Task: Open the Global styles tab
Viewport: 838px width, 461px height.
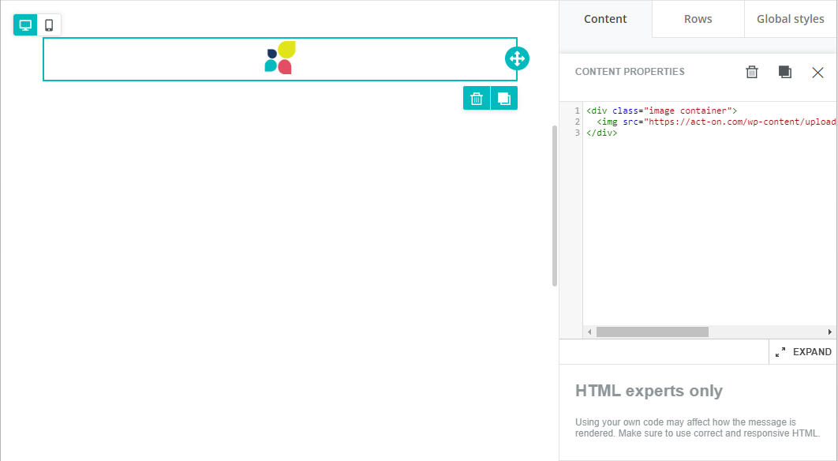Action: tap(790, 18)
